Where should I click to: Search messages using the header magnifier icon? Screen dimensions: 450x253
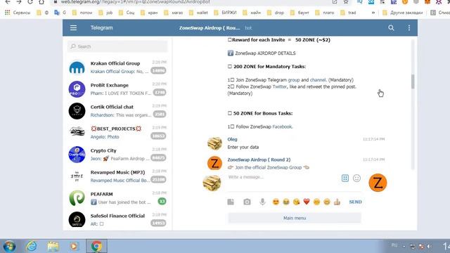tap(391, 28)
